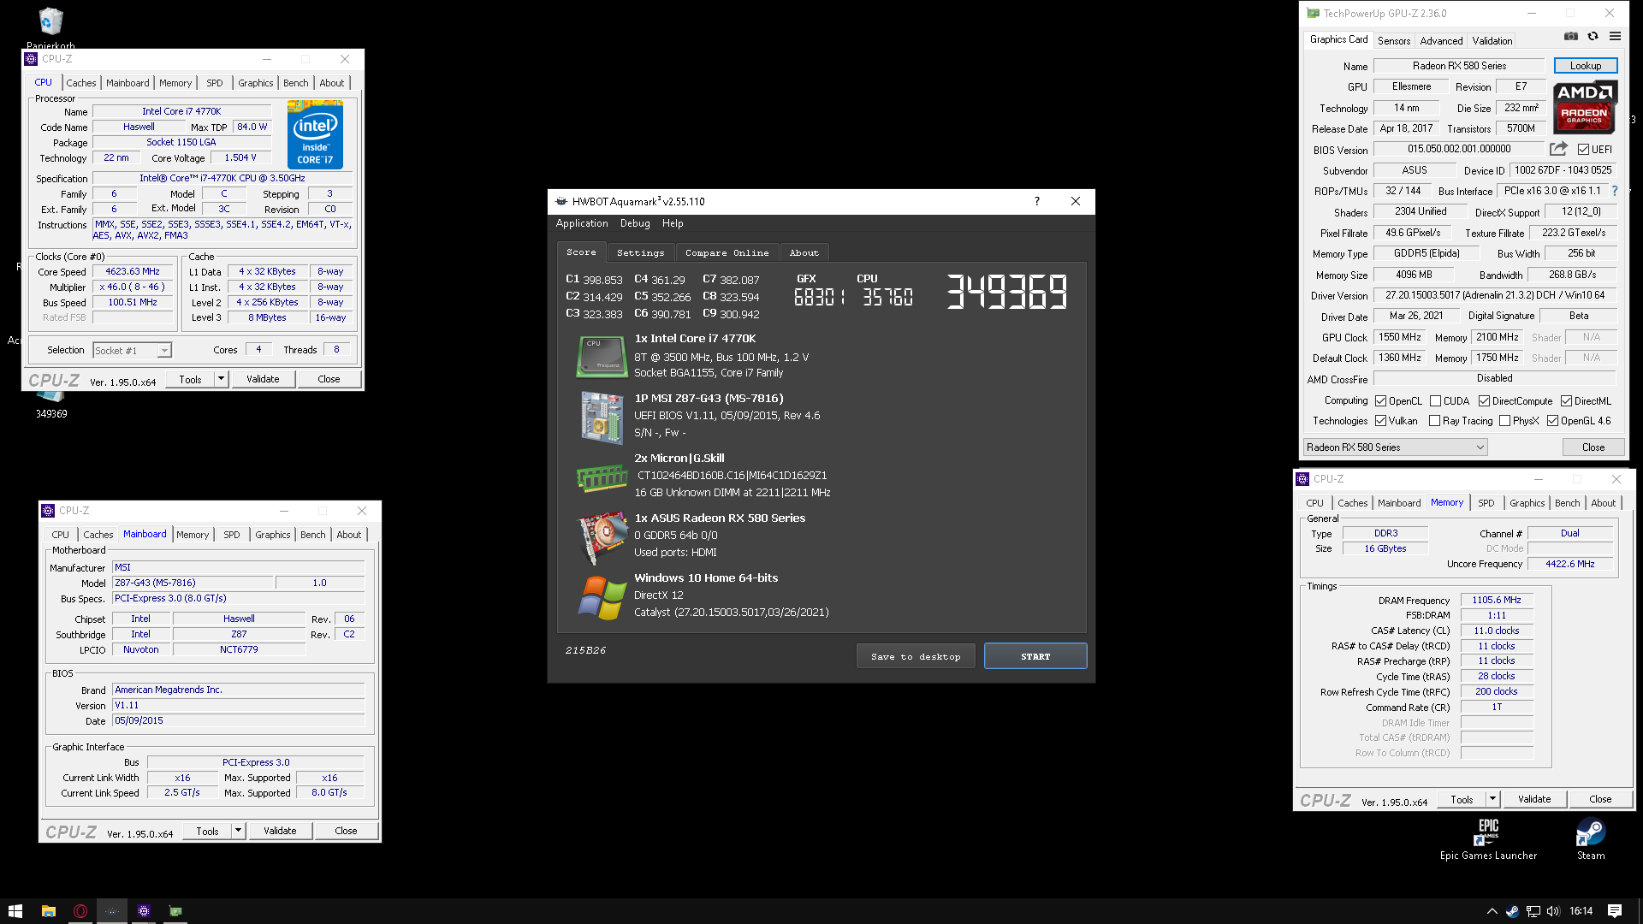The image size is (1643, 924).
Task: Open the Windows Start menu
Action: (15, 911)
